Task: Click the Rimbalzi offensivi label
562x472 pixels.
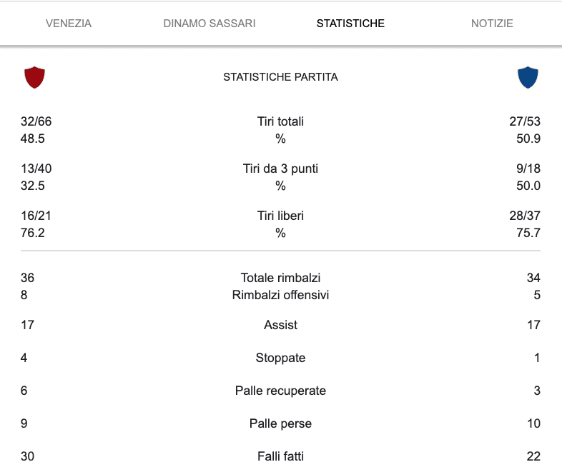Action: click(x=280, y=295)
